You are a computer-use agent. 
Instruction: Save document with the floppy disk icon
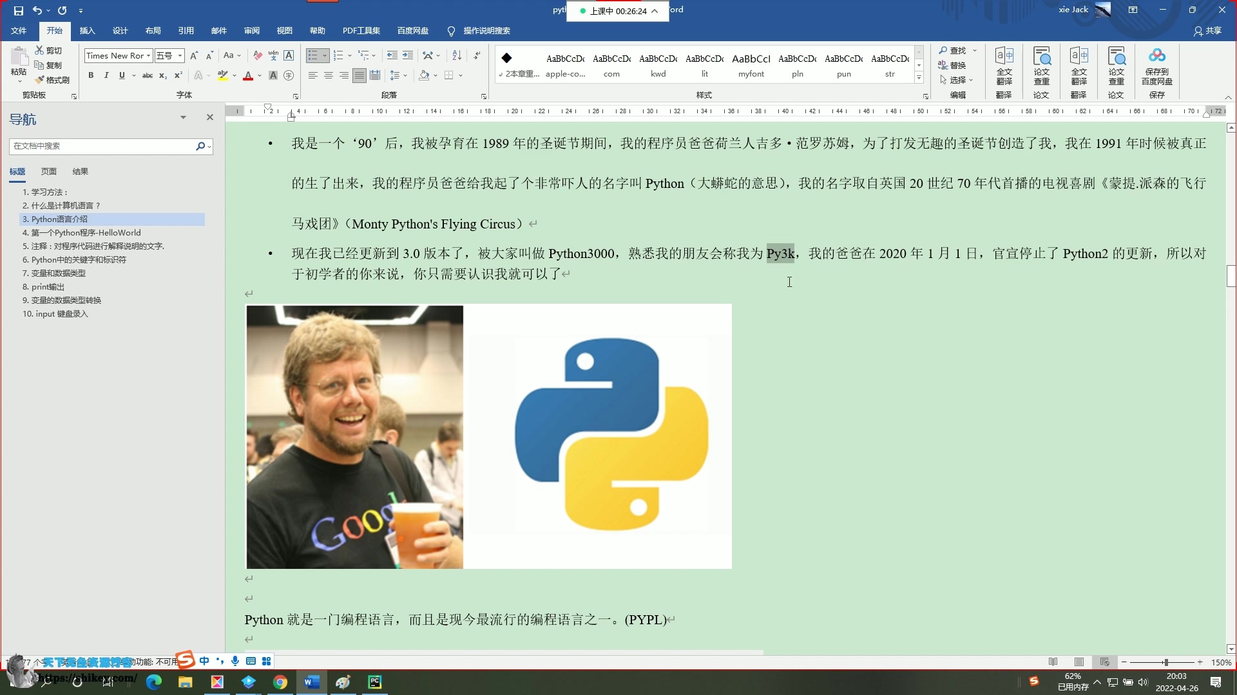pos(18,10)
